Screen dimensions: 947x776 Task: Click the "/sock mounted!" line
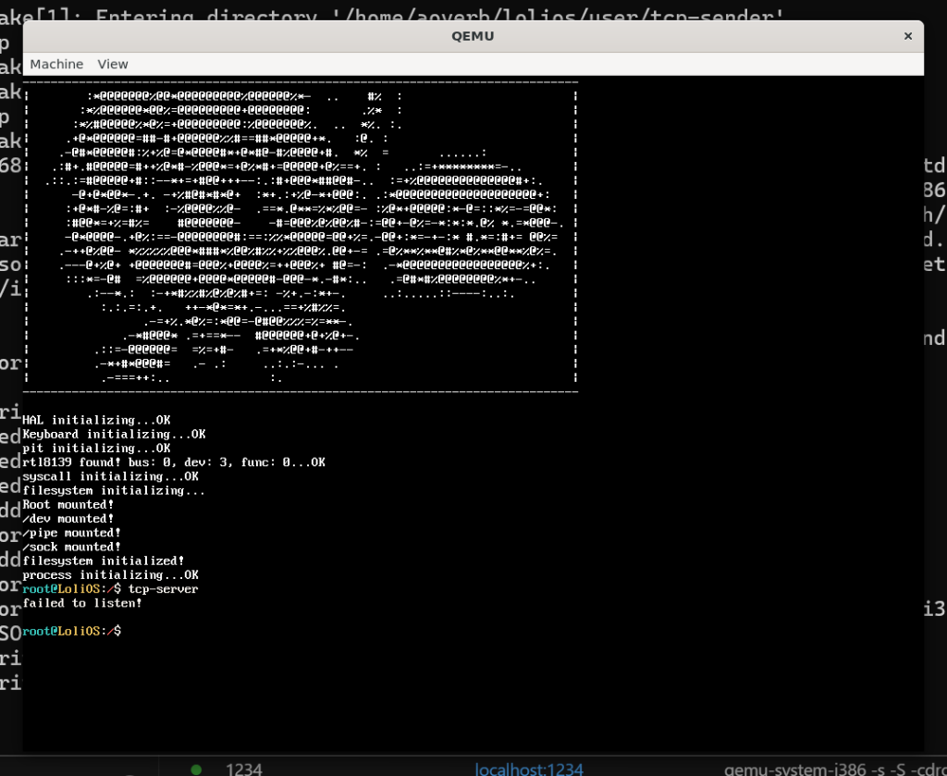click(x=71, y=547)
